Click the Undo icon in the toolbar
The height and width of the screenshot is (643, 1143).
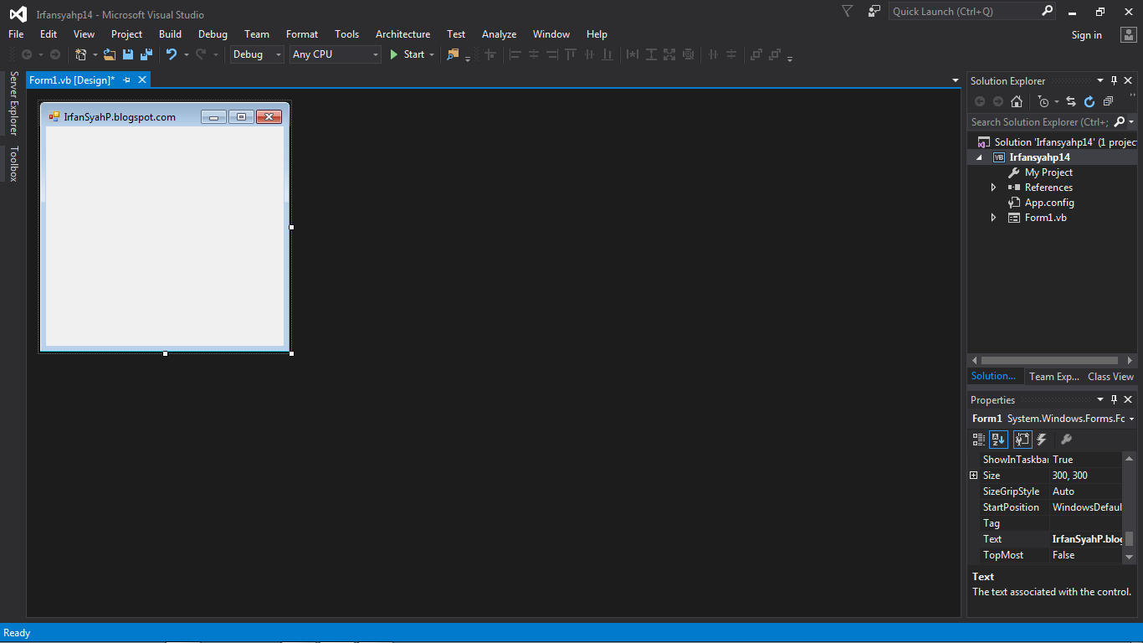tap(173, 54)
